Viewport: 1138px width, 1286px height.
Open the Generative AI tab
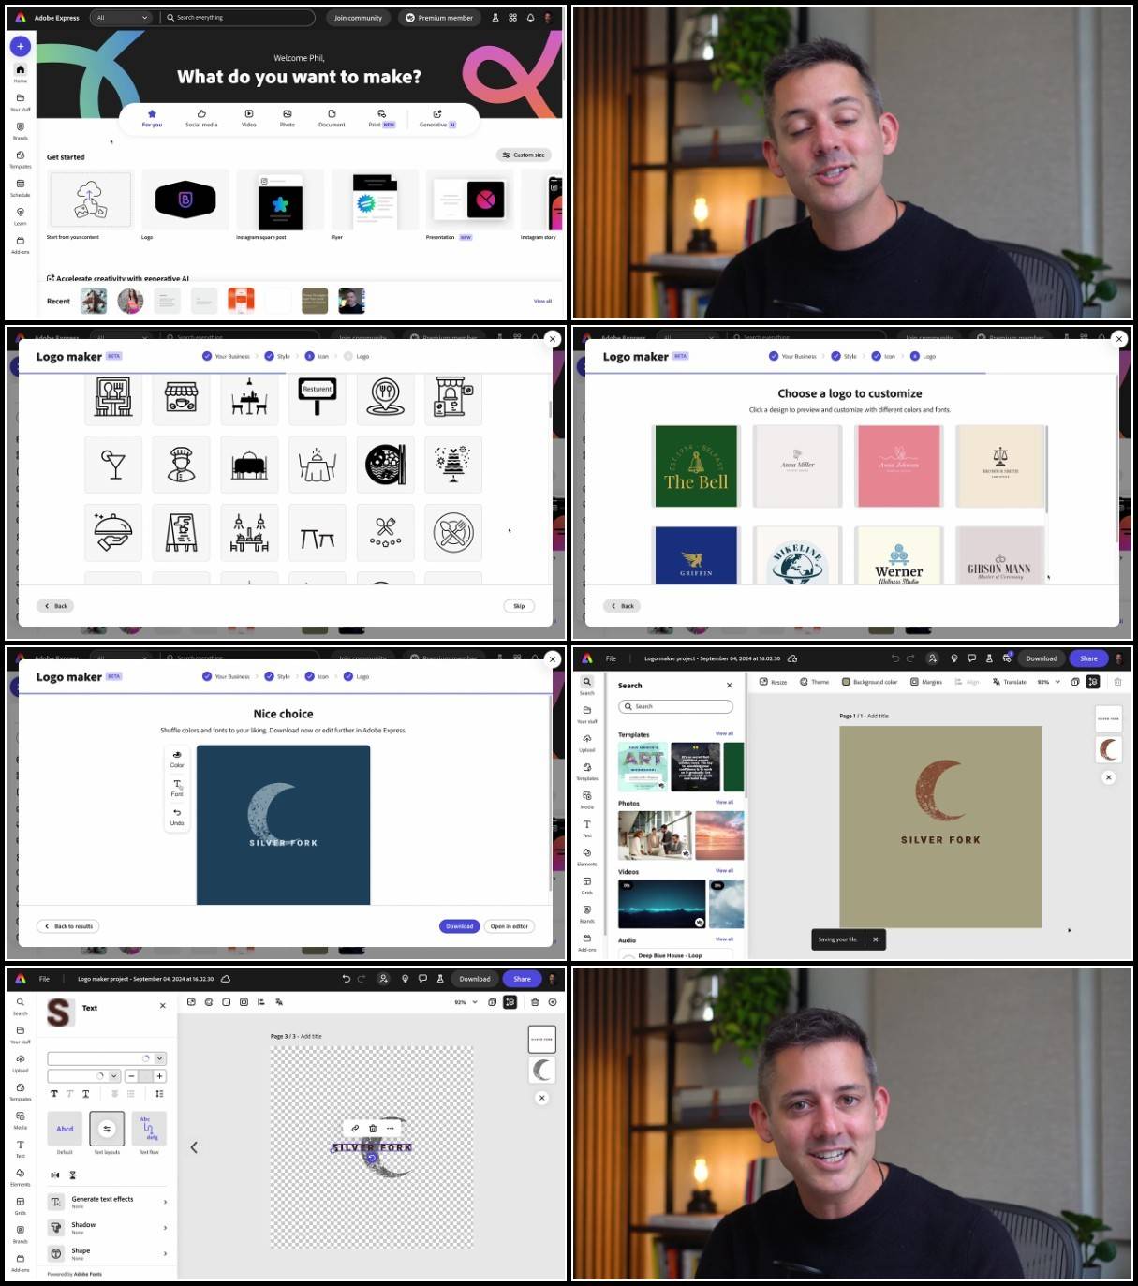437,118
